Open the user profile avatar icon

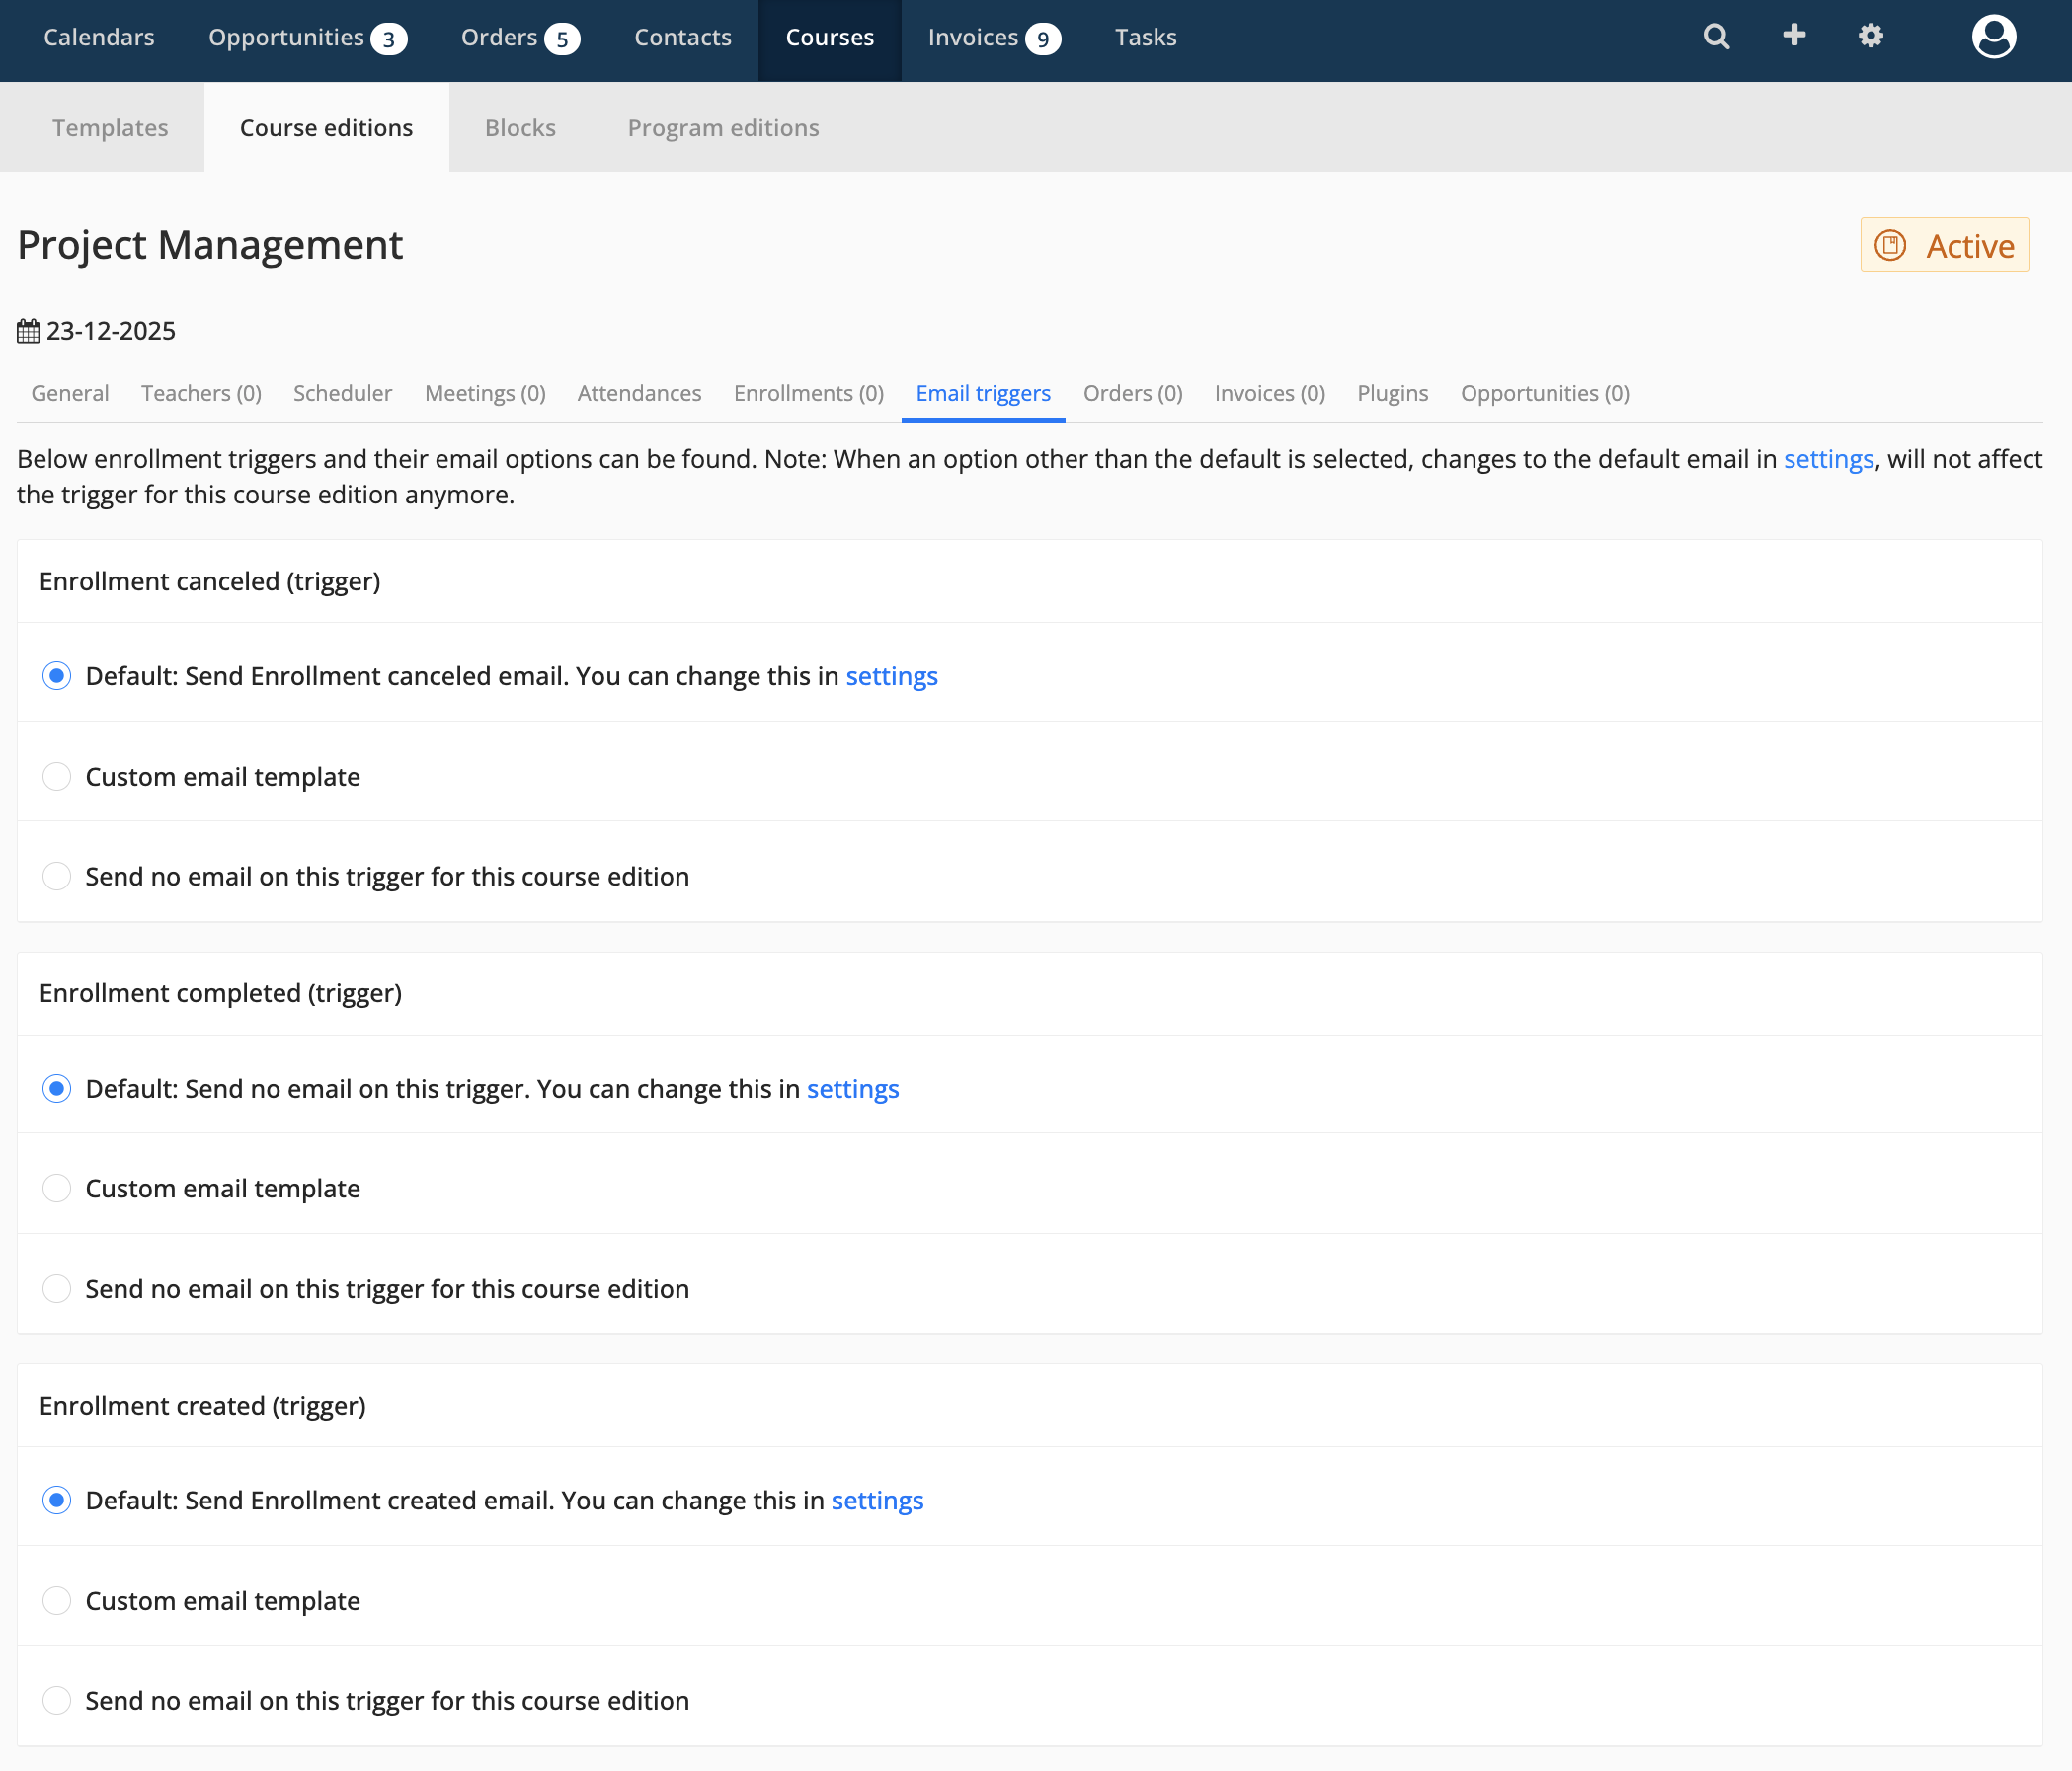1993,37
